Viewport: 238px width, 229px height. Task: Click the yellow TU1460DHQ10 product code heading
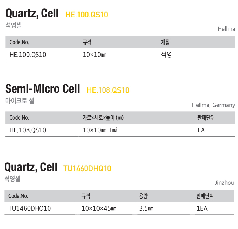87,168
